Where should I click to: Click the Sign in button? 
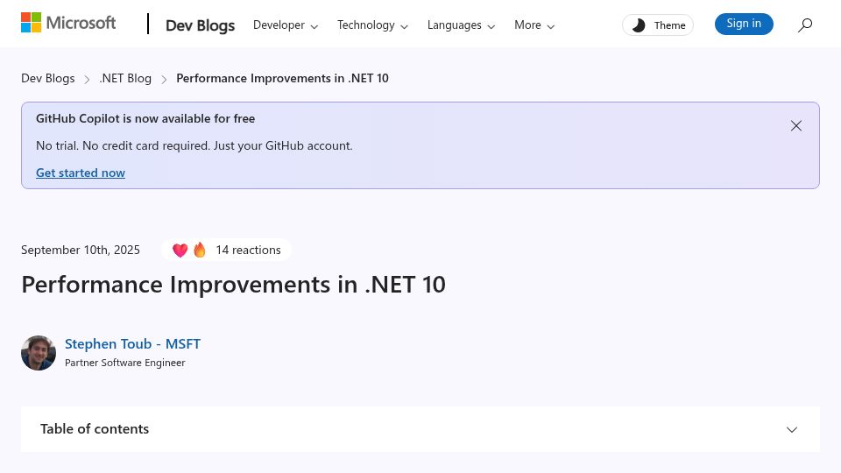(744, 24)
